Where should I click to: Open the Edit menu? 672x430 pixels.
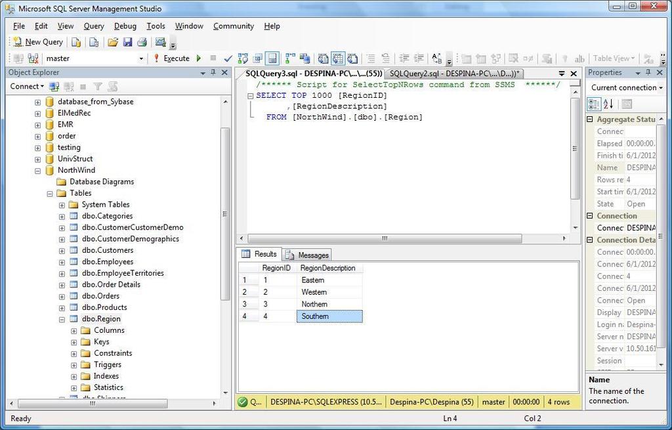[41, 26]
